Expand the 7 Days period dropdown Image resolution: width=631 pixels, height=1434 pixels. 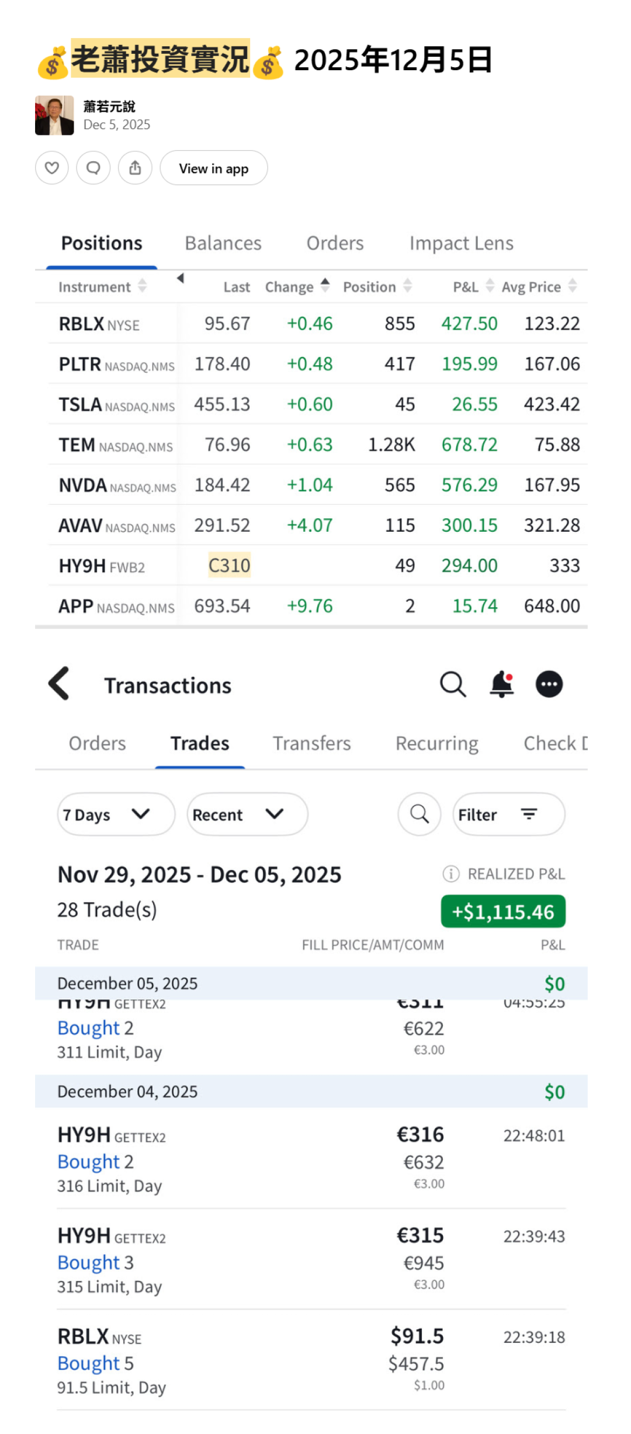[x=116, y=814]
